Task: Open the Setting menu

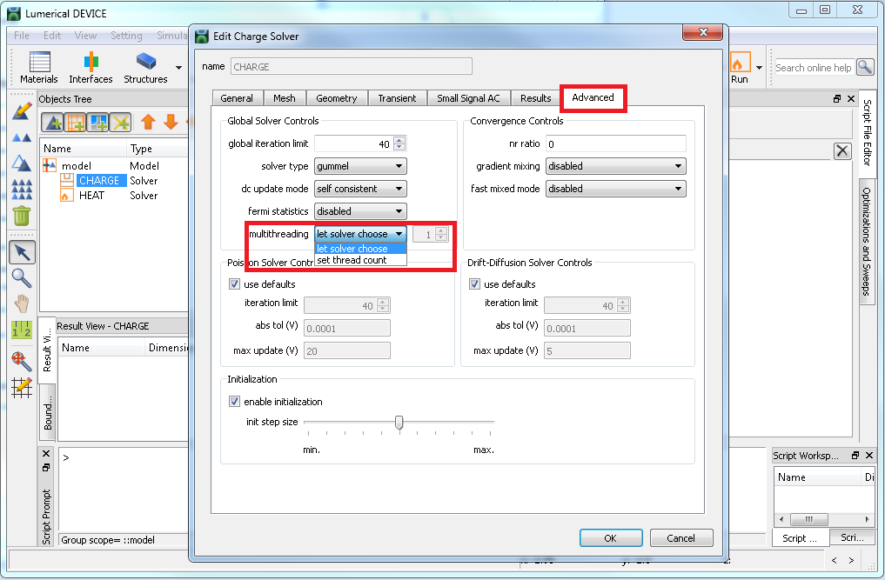Action: (x=126, y=36)
